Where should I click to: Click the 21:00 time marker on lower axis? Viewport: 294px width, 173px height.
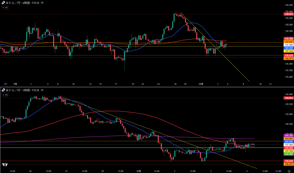click(278, 171)
